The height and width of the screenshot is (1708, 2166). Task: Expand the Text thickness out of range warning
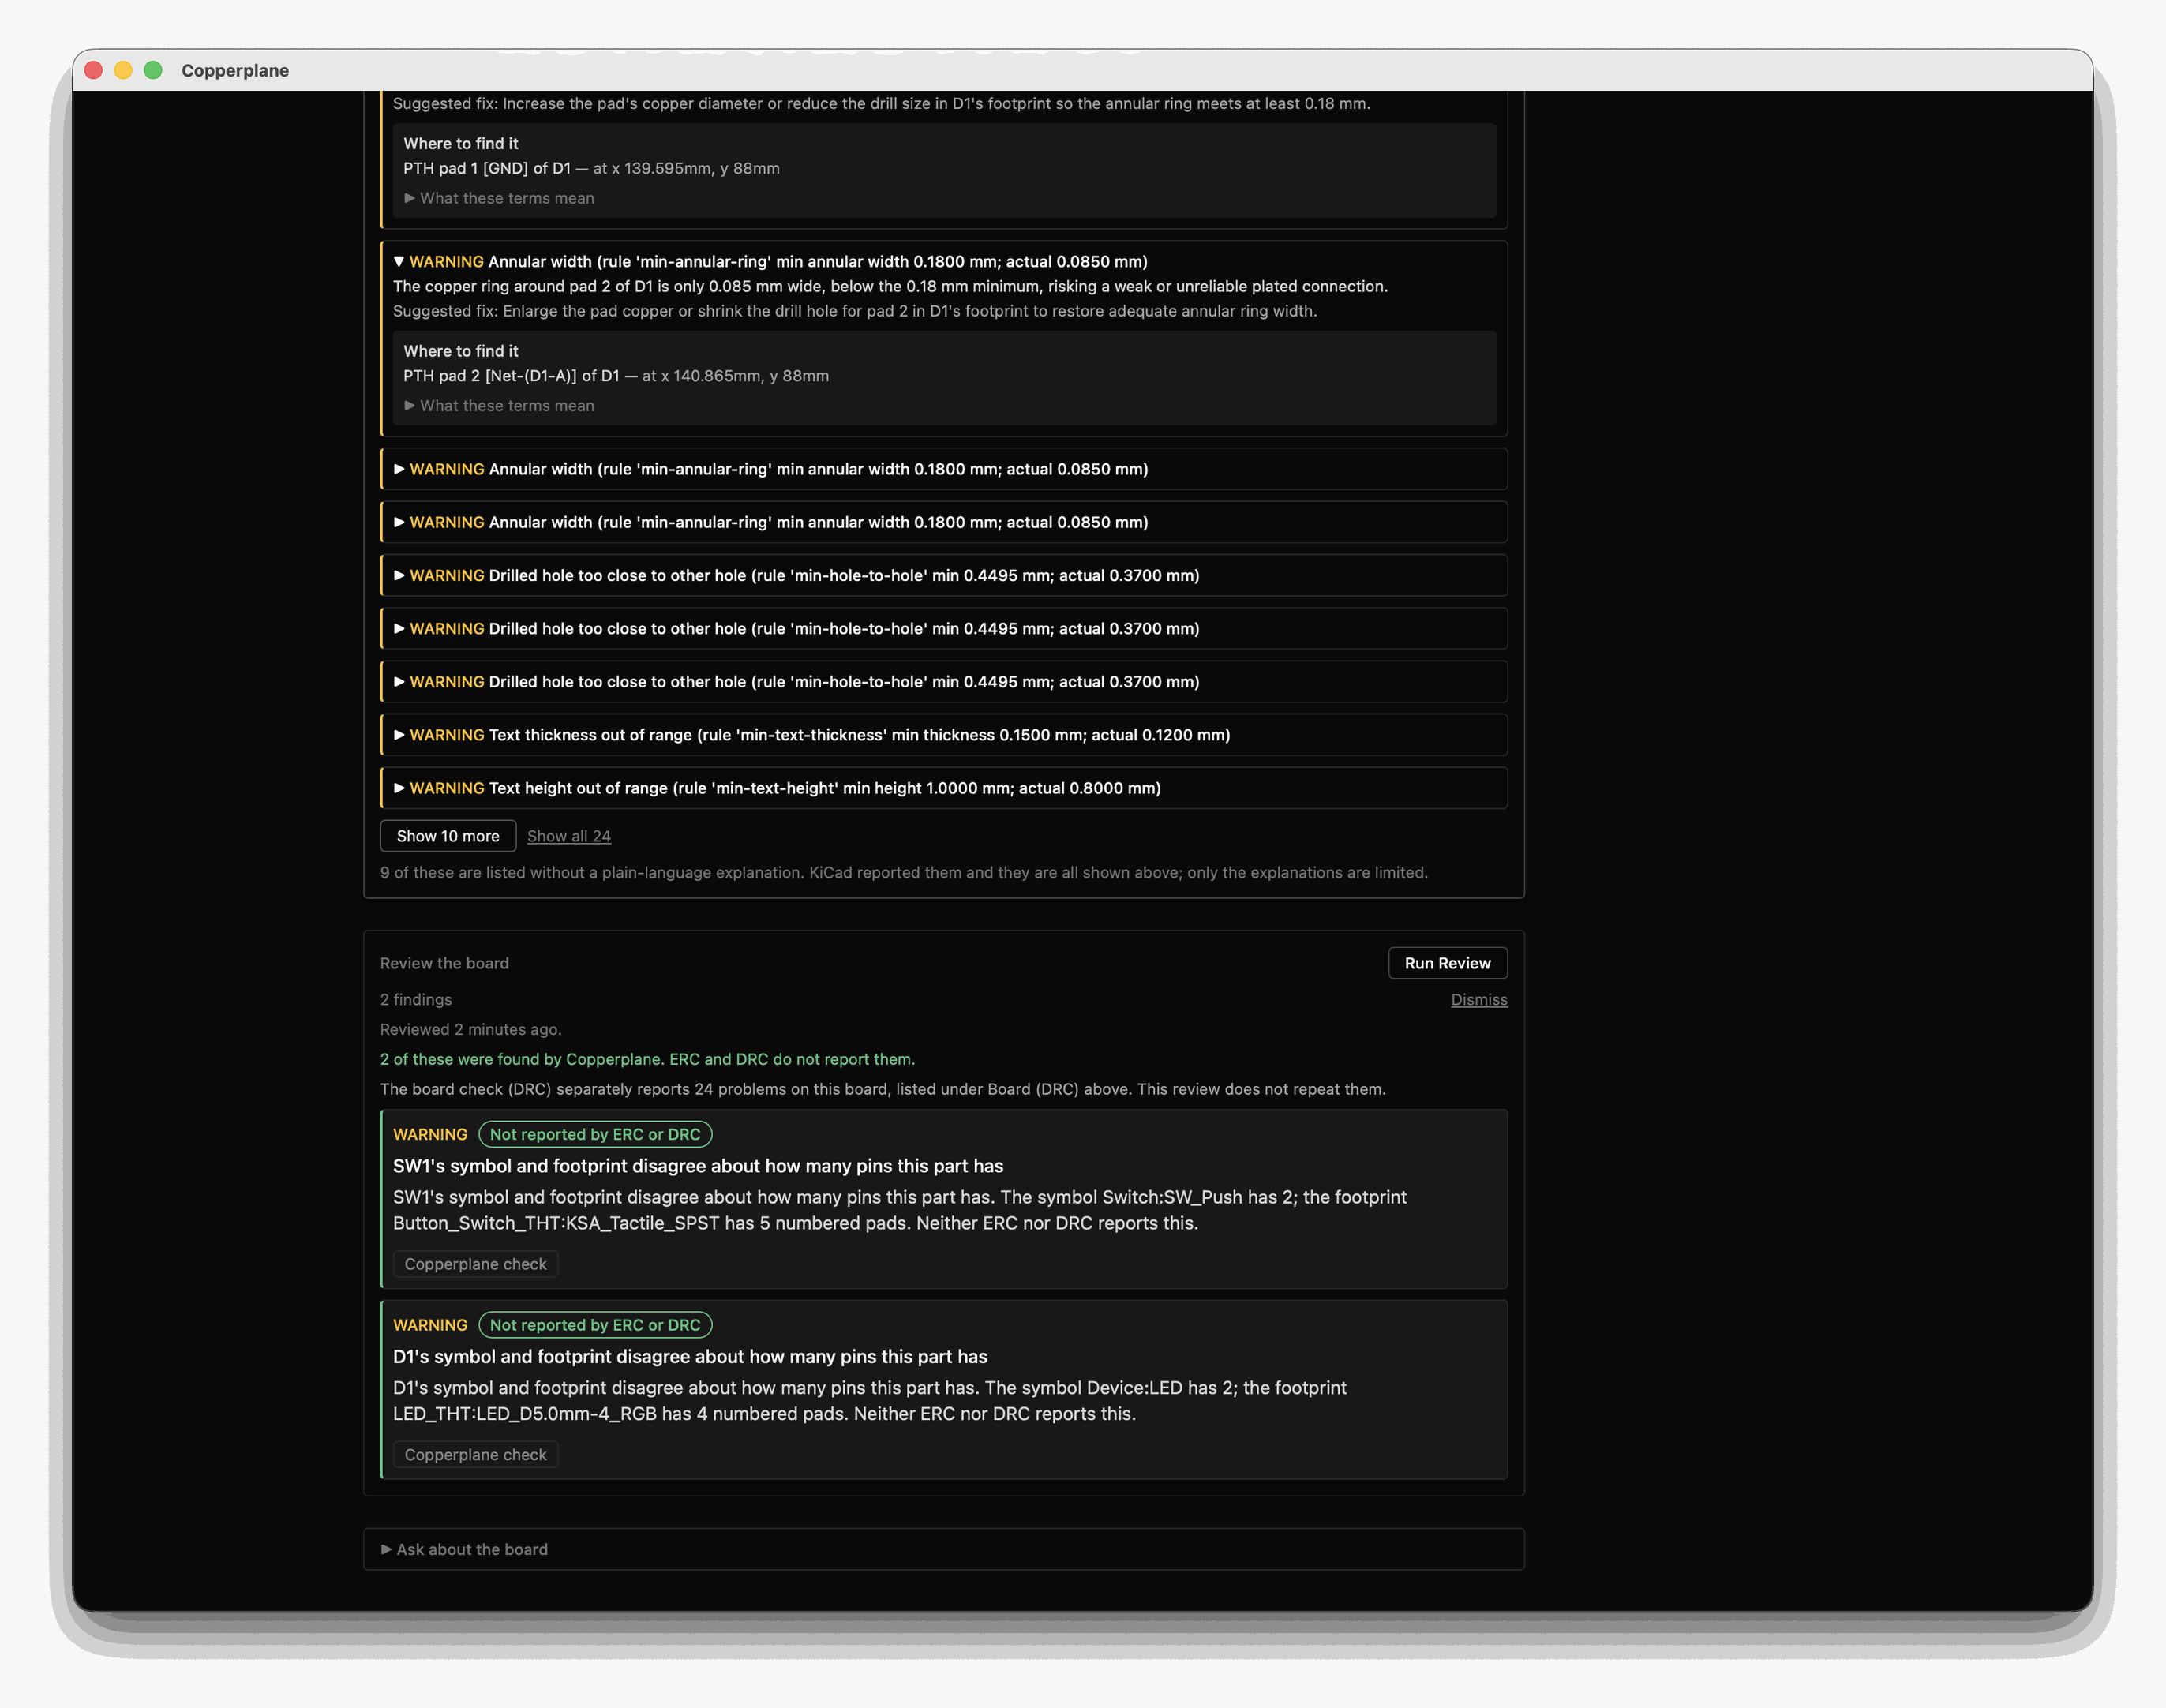point(944,735)
